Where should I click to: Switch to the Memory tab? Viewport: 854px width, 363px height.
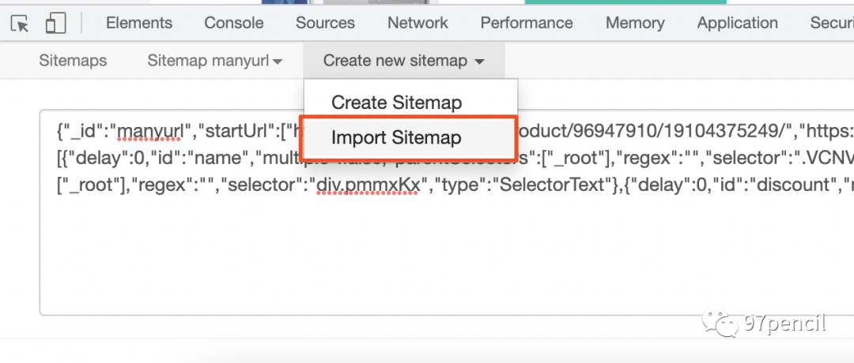[x=635, y=23]
